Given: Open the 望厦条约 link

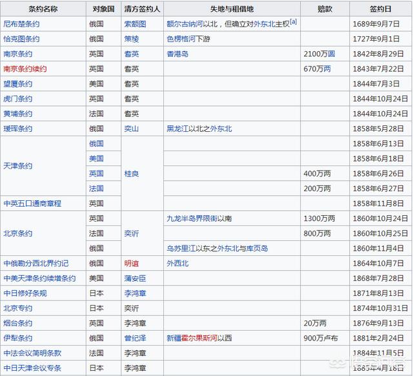Looking at the screenshot, I should (x=18, y=84).
